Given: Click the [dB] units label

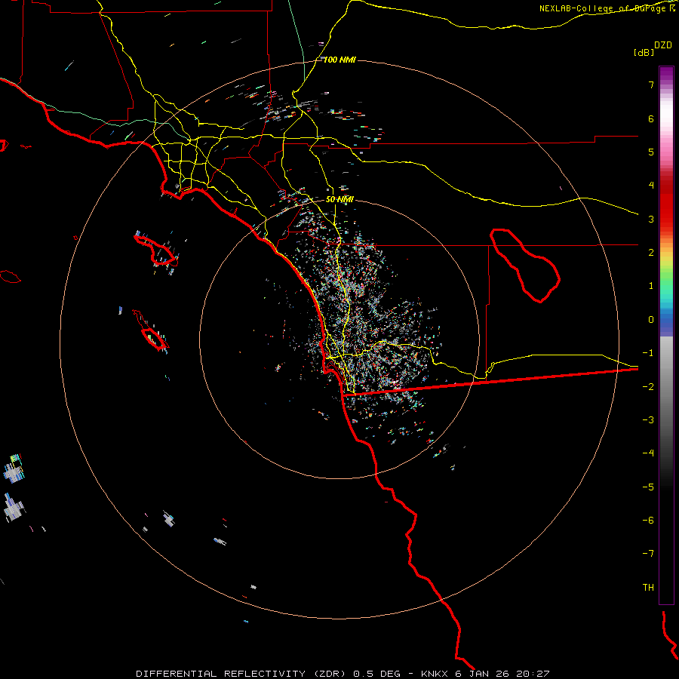Looking at the screenshot, I should tap(644, 52).
